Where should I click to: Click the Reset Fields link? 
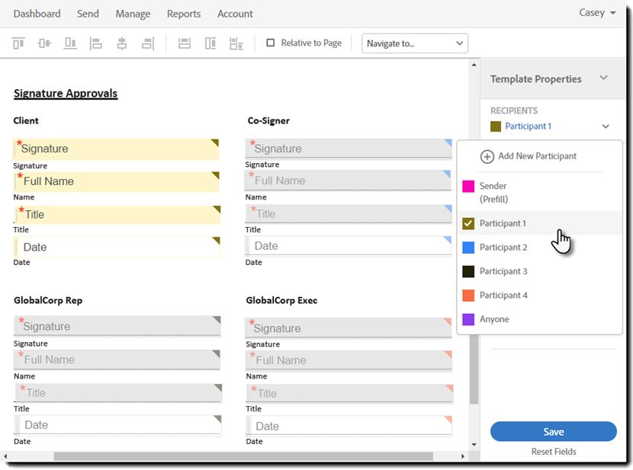click(x=554, y=452)
